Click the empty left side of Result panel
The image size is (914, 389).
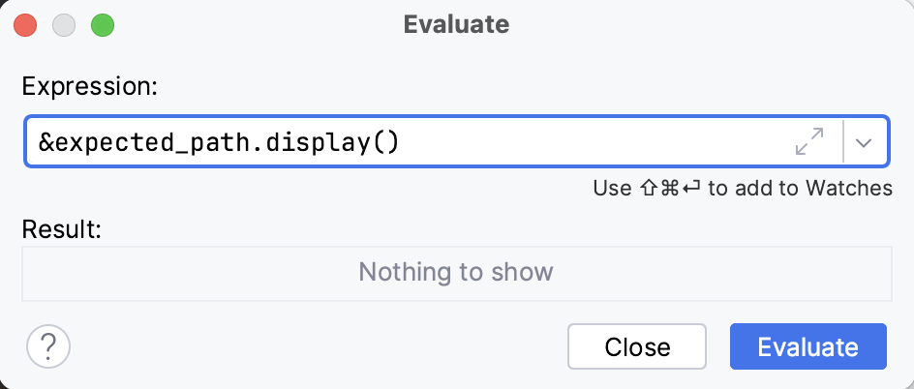click(145, 271)
